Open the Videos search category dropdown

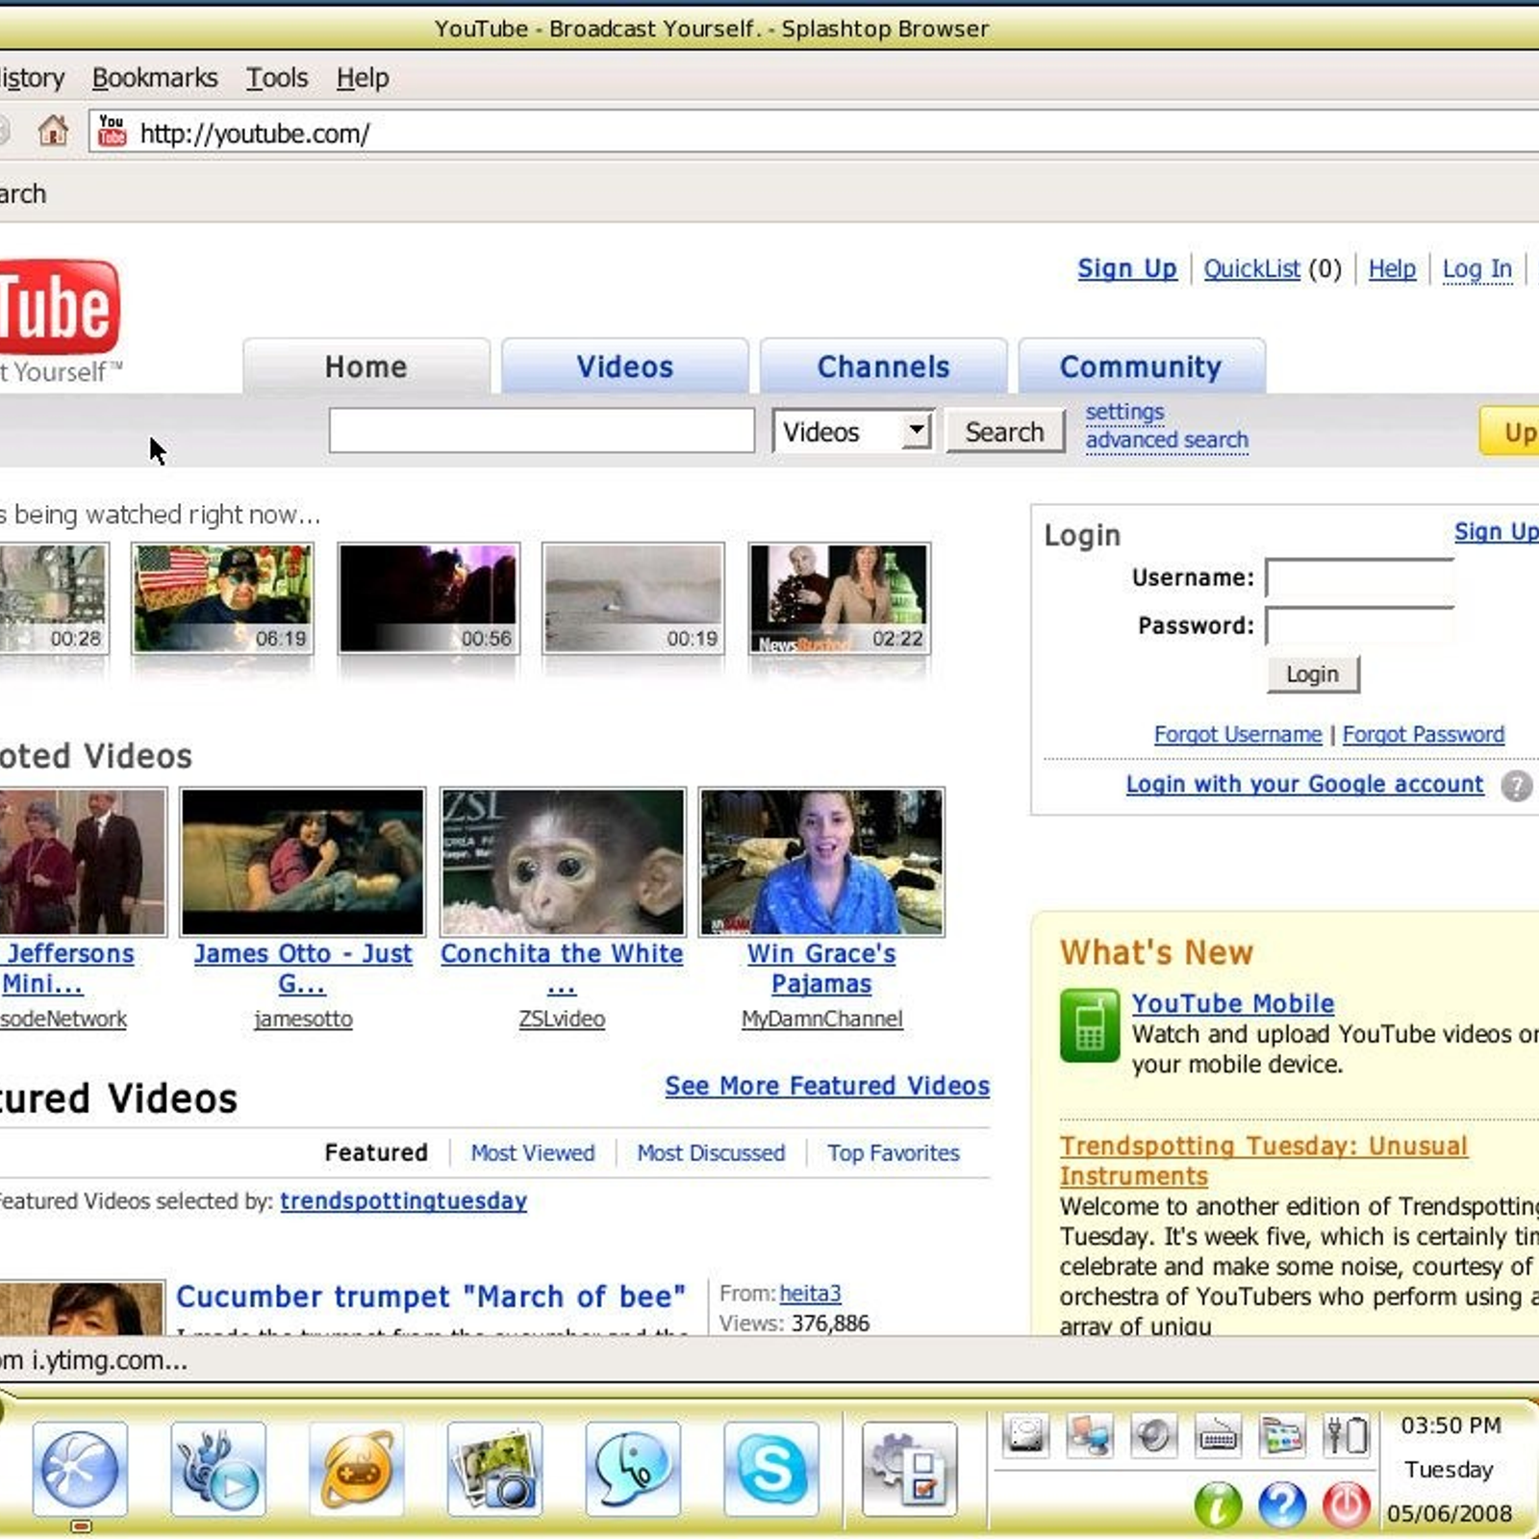[852, 431]
